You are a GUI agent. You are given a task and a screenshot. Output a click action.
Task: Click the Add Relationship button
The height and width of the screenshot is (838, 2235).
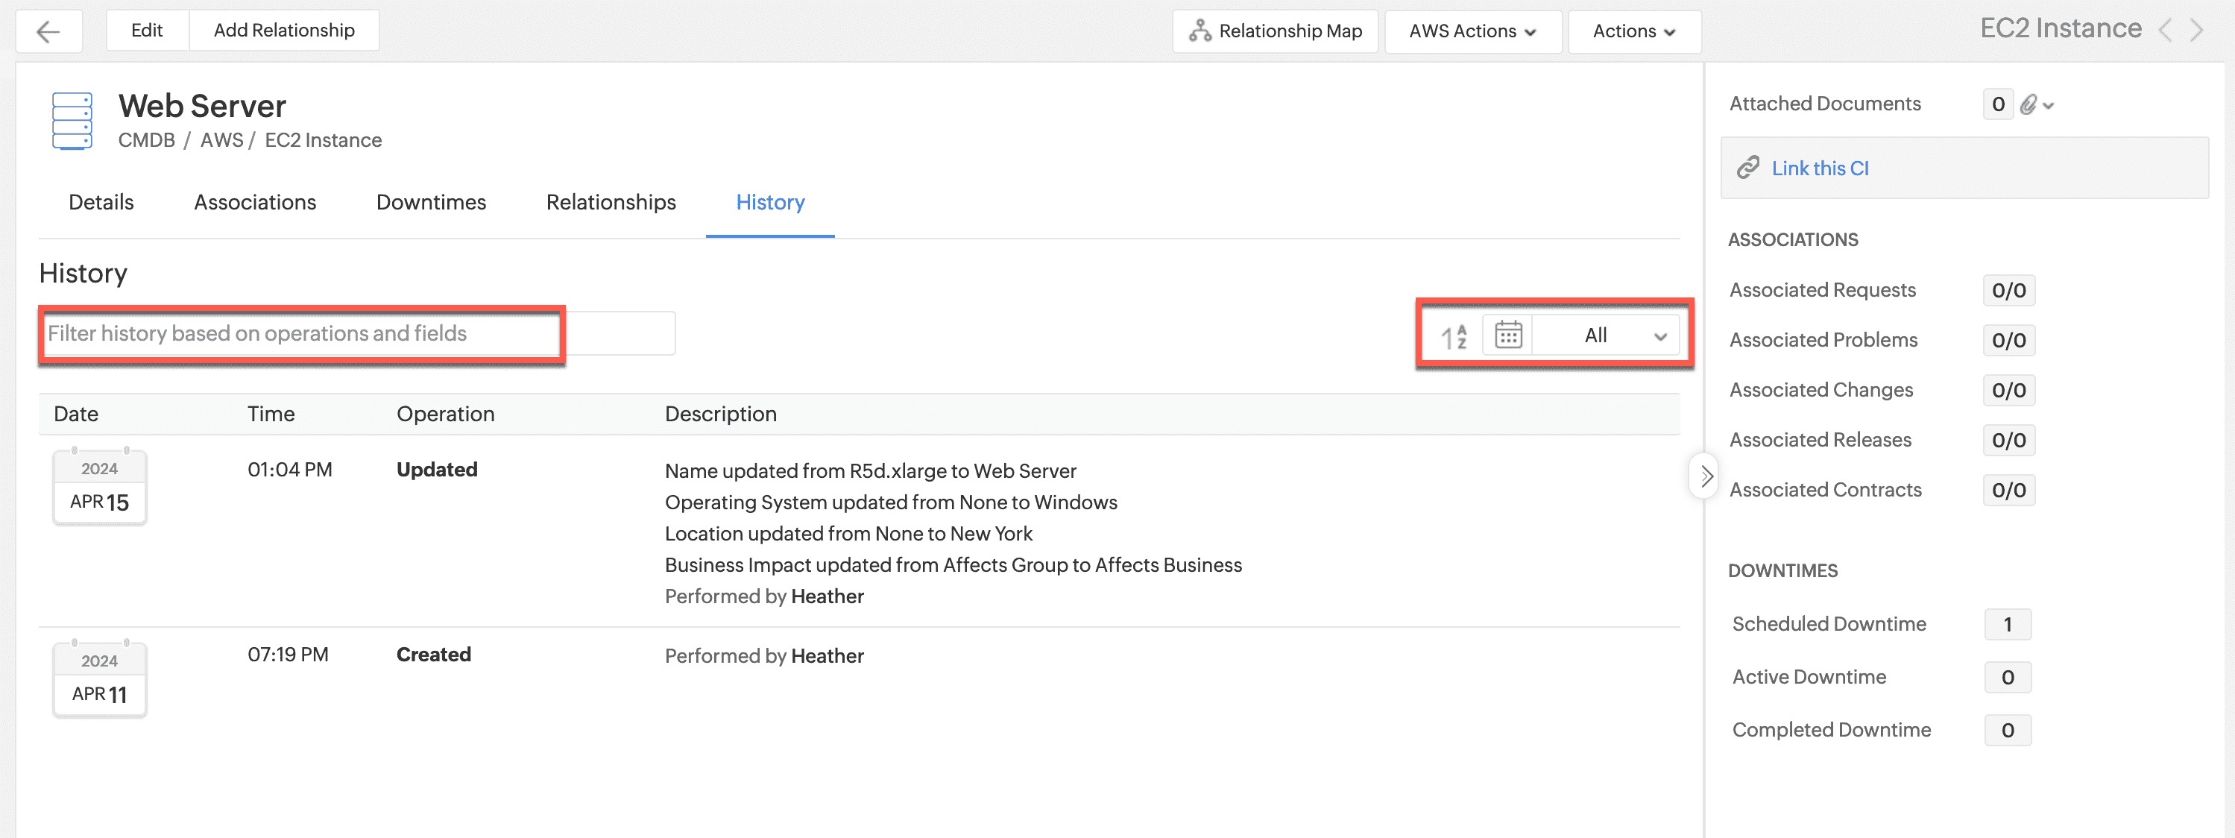tap(284, 31)
